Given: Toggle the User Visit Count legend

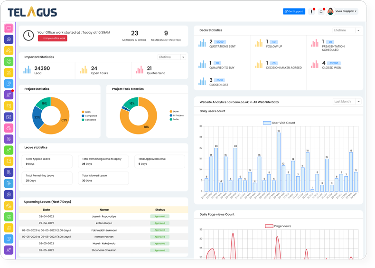Looking at the screenshot, I should click(x=279, y=123).
